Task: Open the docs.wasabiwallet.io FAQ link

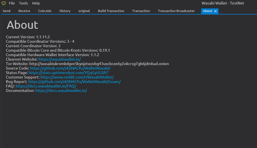Action: click(x=46, y=86)
